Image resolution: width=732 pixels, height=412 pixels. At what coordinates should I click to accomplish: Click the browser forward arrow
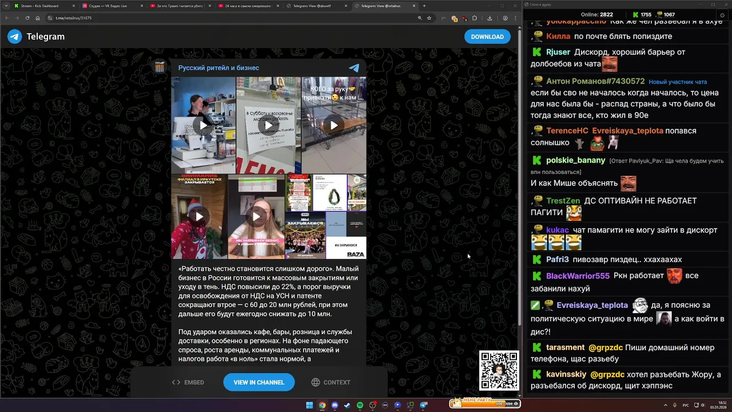point(17,18)
